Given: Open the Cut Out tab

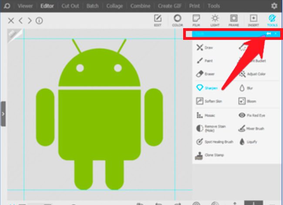Looking at the screenshot, I should click(x=70, y=6).
